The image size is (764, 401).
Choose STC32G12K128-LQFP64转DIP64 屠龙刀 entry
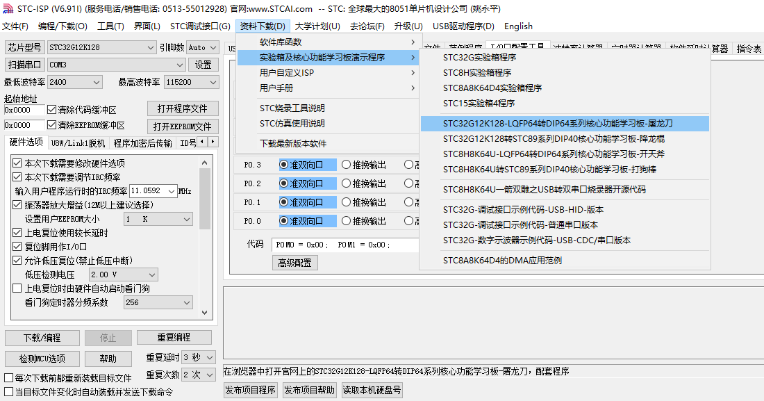coord(565,124)
